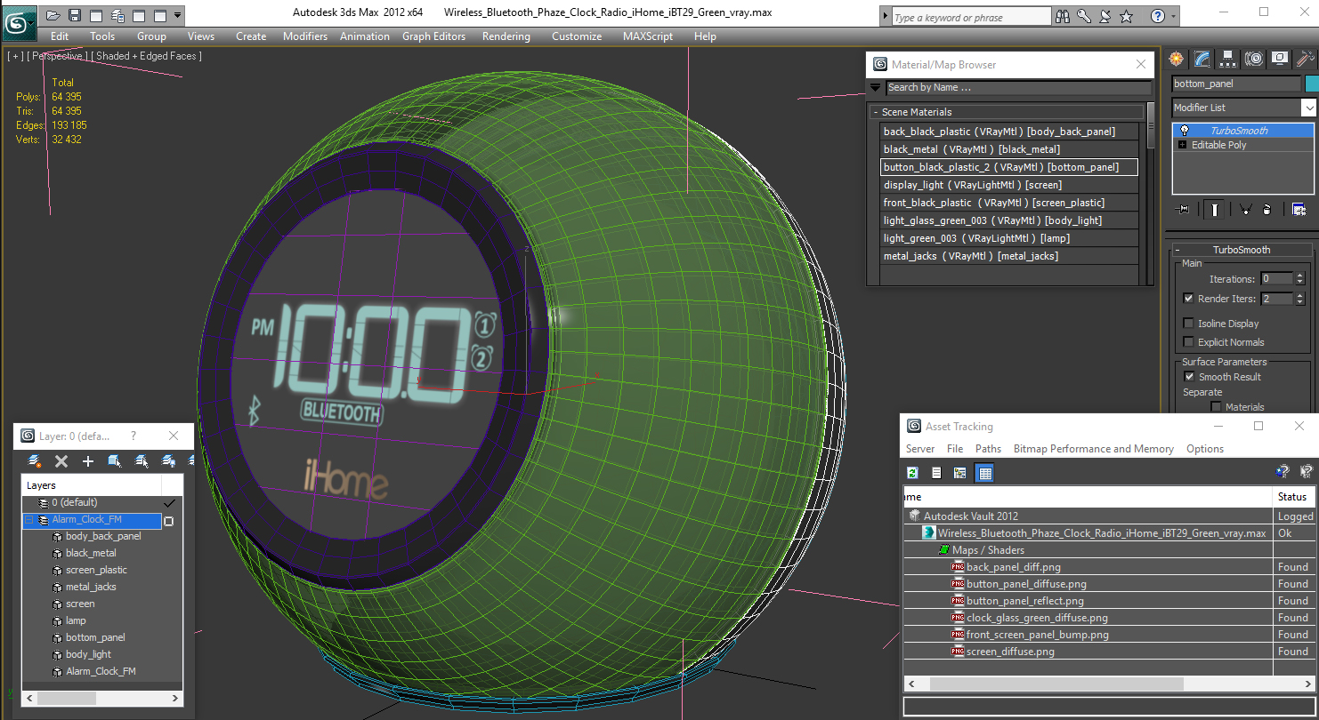Image resolution: width=1319 pixels, height=720 pixels.
Task: Open the Hierarchy command panel tab
Action: point(1228,59)
